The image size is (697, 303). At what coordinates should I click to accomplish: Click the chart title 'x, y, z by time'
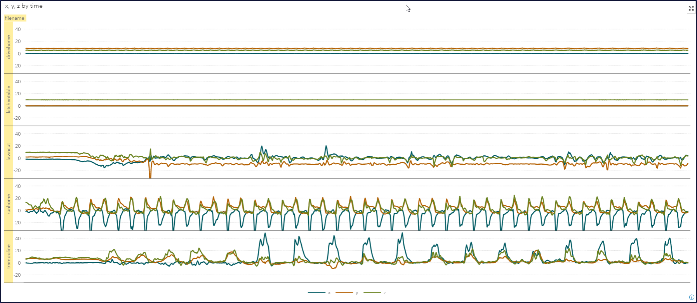(24, 6)
